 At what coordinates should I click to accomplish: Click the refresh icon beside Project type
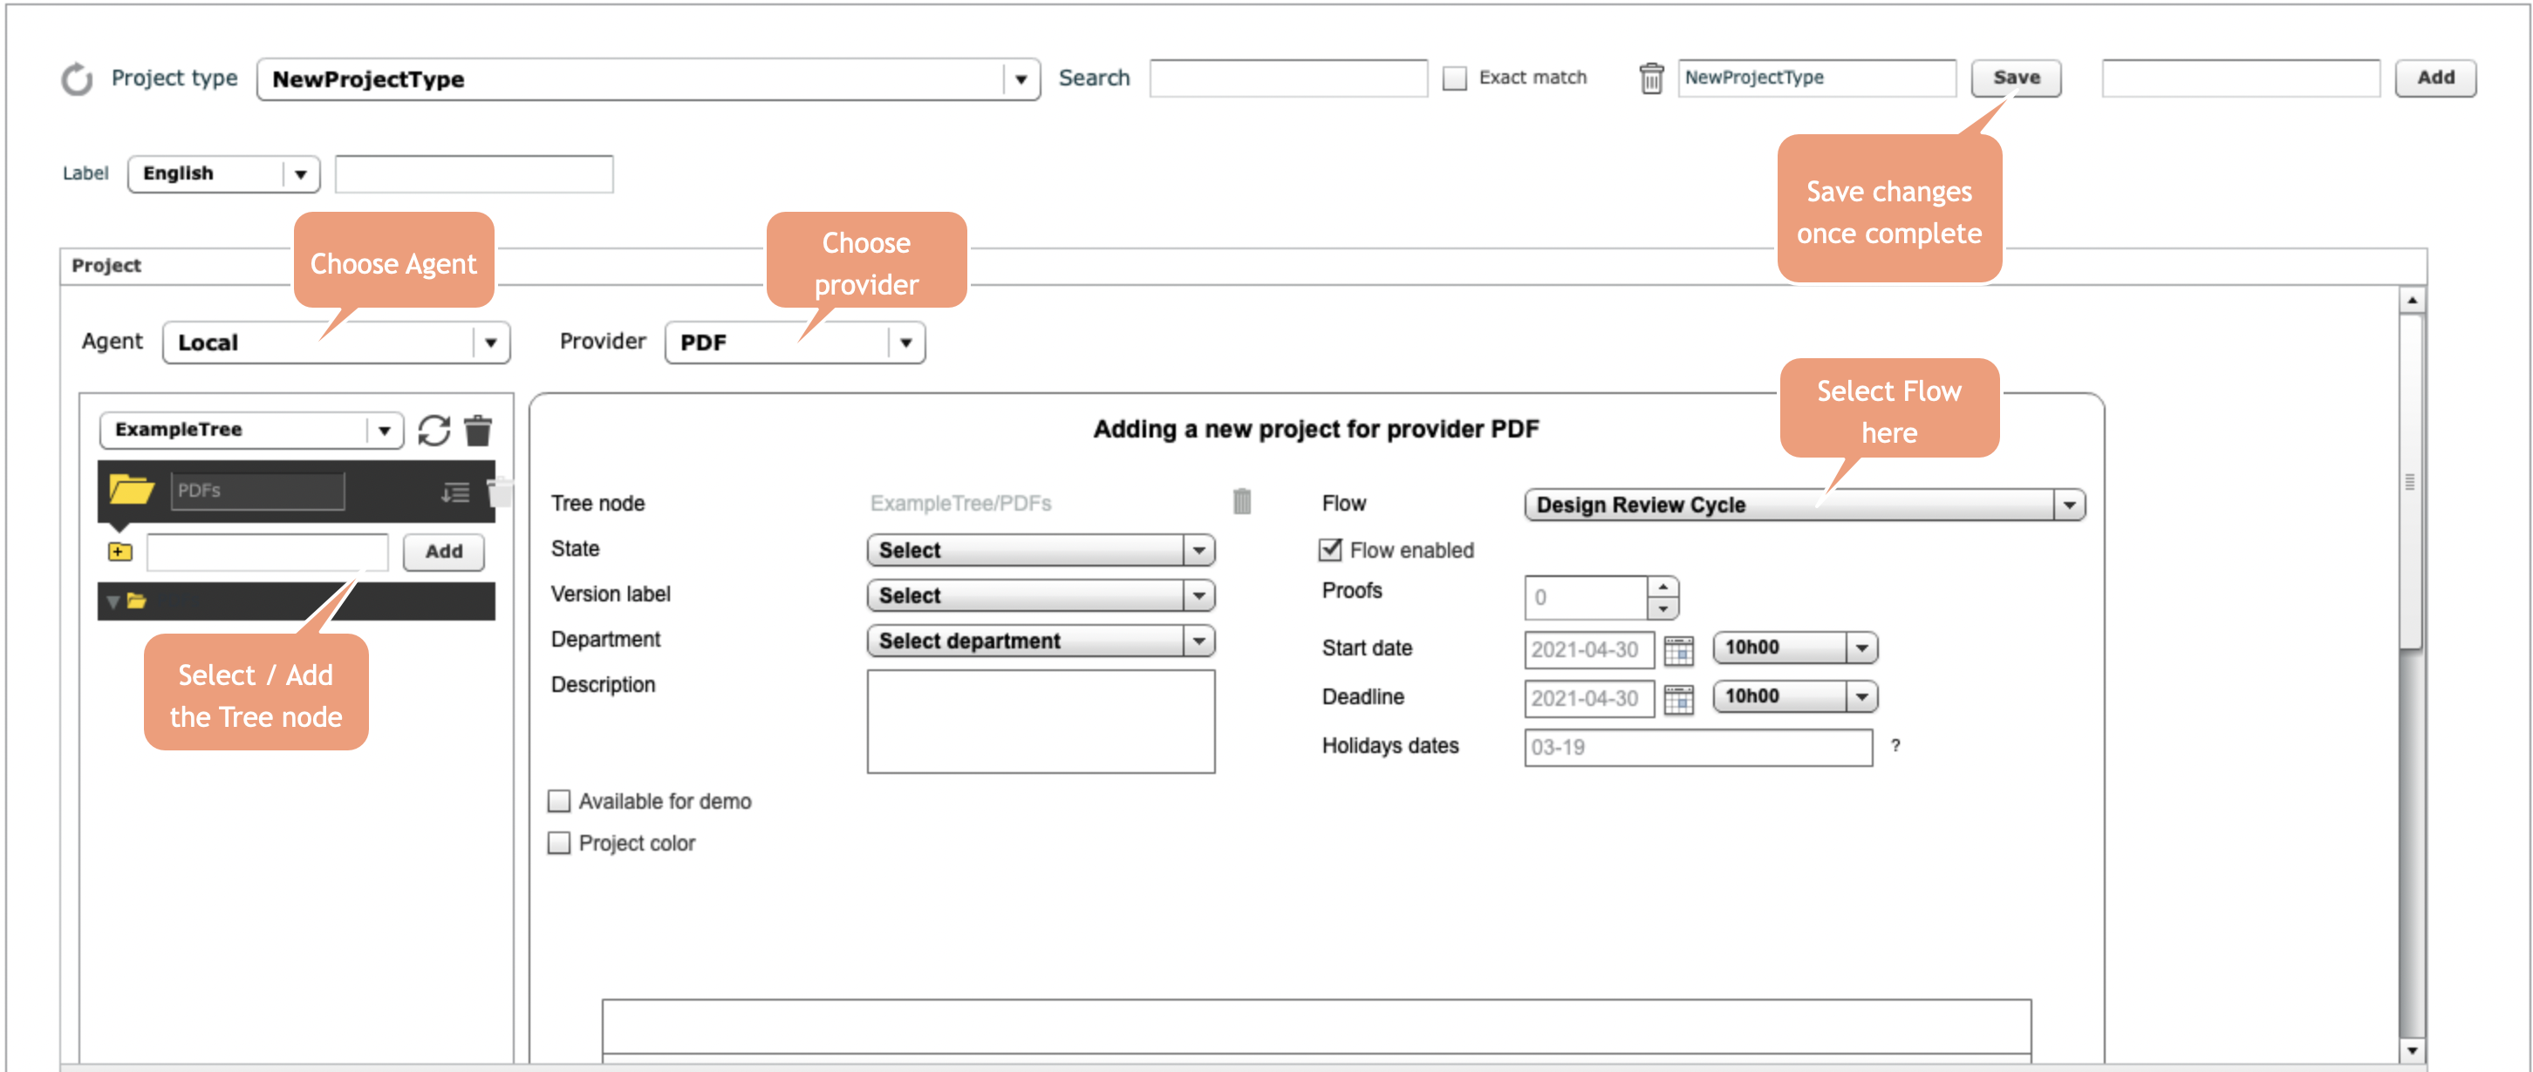[x=77, y=78]
